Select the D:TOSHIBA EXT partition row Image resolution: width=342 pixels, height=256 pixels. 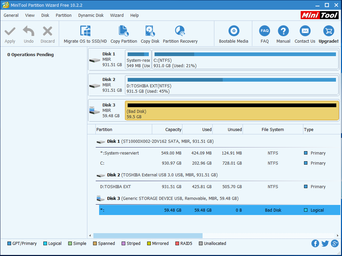(220, 187)
